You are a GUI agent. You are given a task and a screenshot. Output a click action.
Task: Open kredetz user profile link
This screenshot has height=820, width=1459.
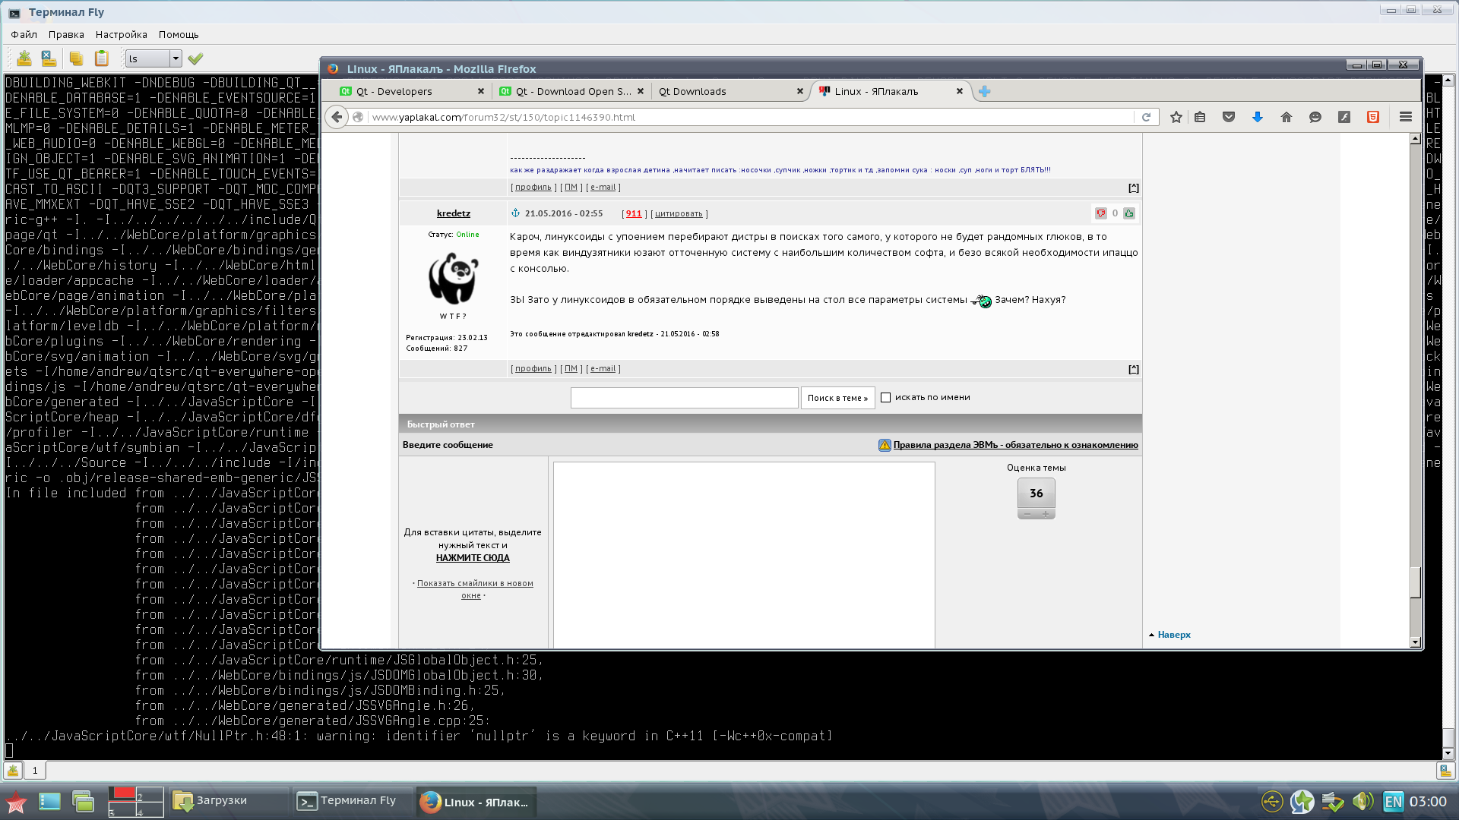coord(454,213)
